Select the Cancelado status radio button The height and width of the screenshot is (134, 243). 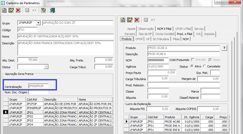[204, 66]
